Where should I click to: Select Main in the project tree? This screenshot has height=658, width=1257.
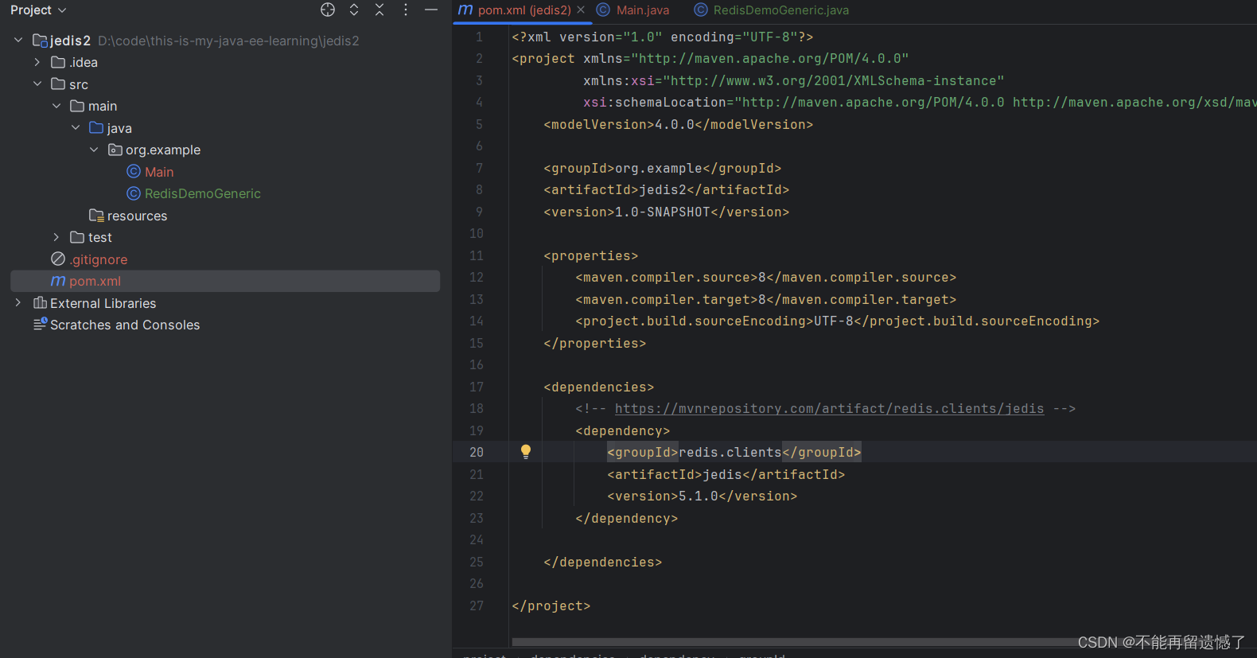click(159, 172)
